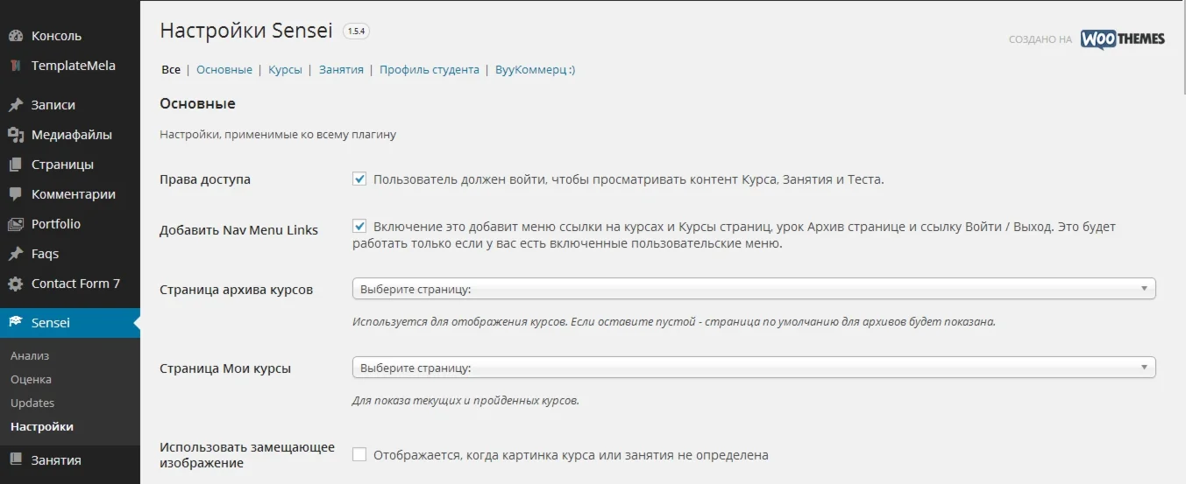This screenshot has height=484, width=1186.
Task: Click the Страницы pages icon
Action: [16, 165]
